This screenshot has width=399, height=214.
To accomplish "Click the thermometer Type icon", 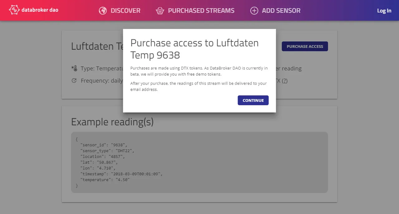I will [74, 68].
